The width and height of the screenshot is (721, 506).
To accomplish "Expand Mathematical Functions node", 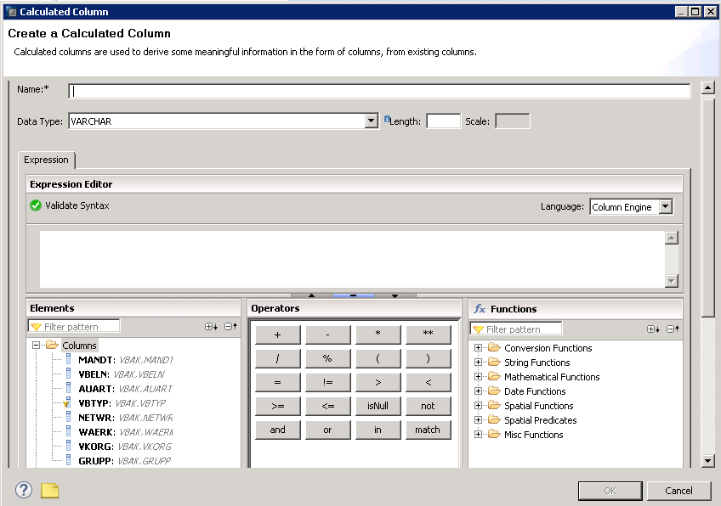I will point(478,376).
